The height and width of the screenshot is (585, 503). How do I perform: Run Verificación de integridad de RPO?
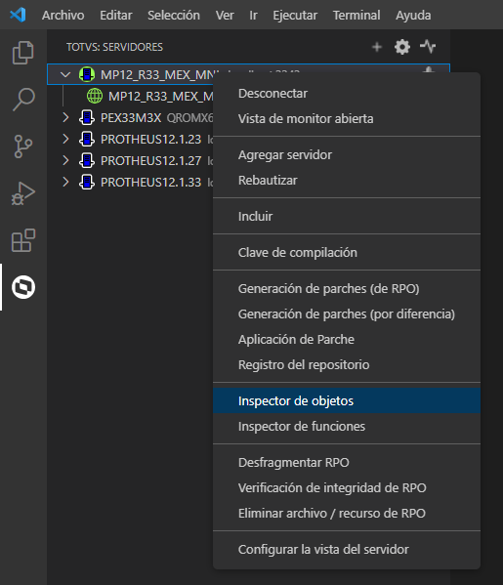(x=347, y=488)
